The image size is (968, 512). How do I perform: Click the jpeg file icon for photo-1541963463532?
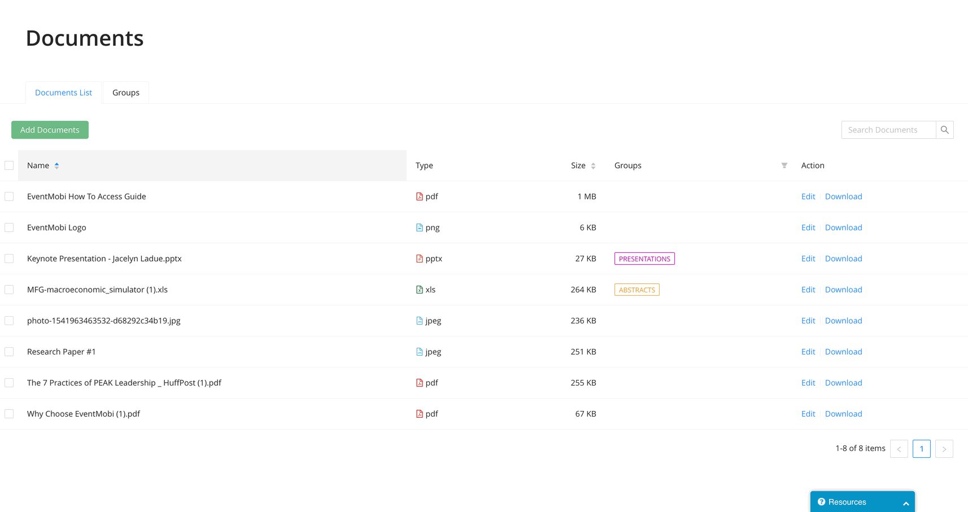(419, 321)
